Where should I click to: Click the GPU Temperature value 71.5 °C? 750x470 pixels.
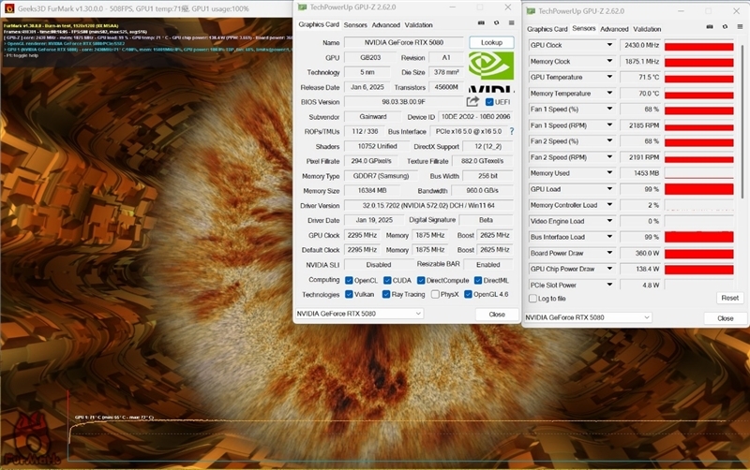(640, 77)
